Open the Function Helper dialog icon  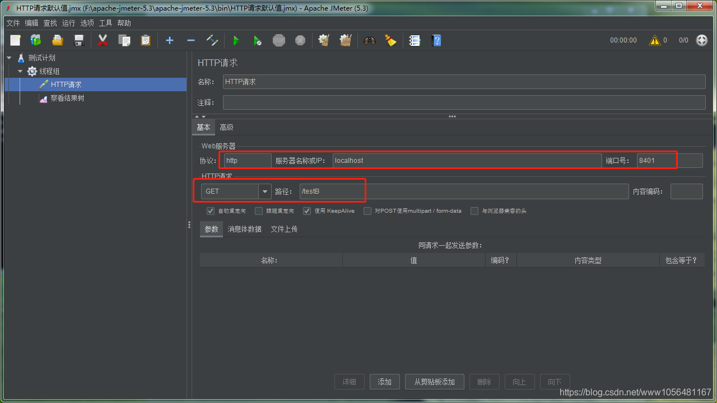point(415,40)
